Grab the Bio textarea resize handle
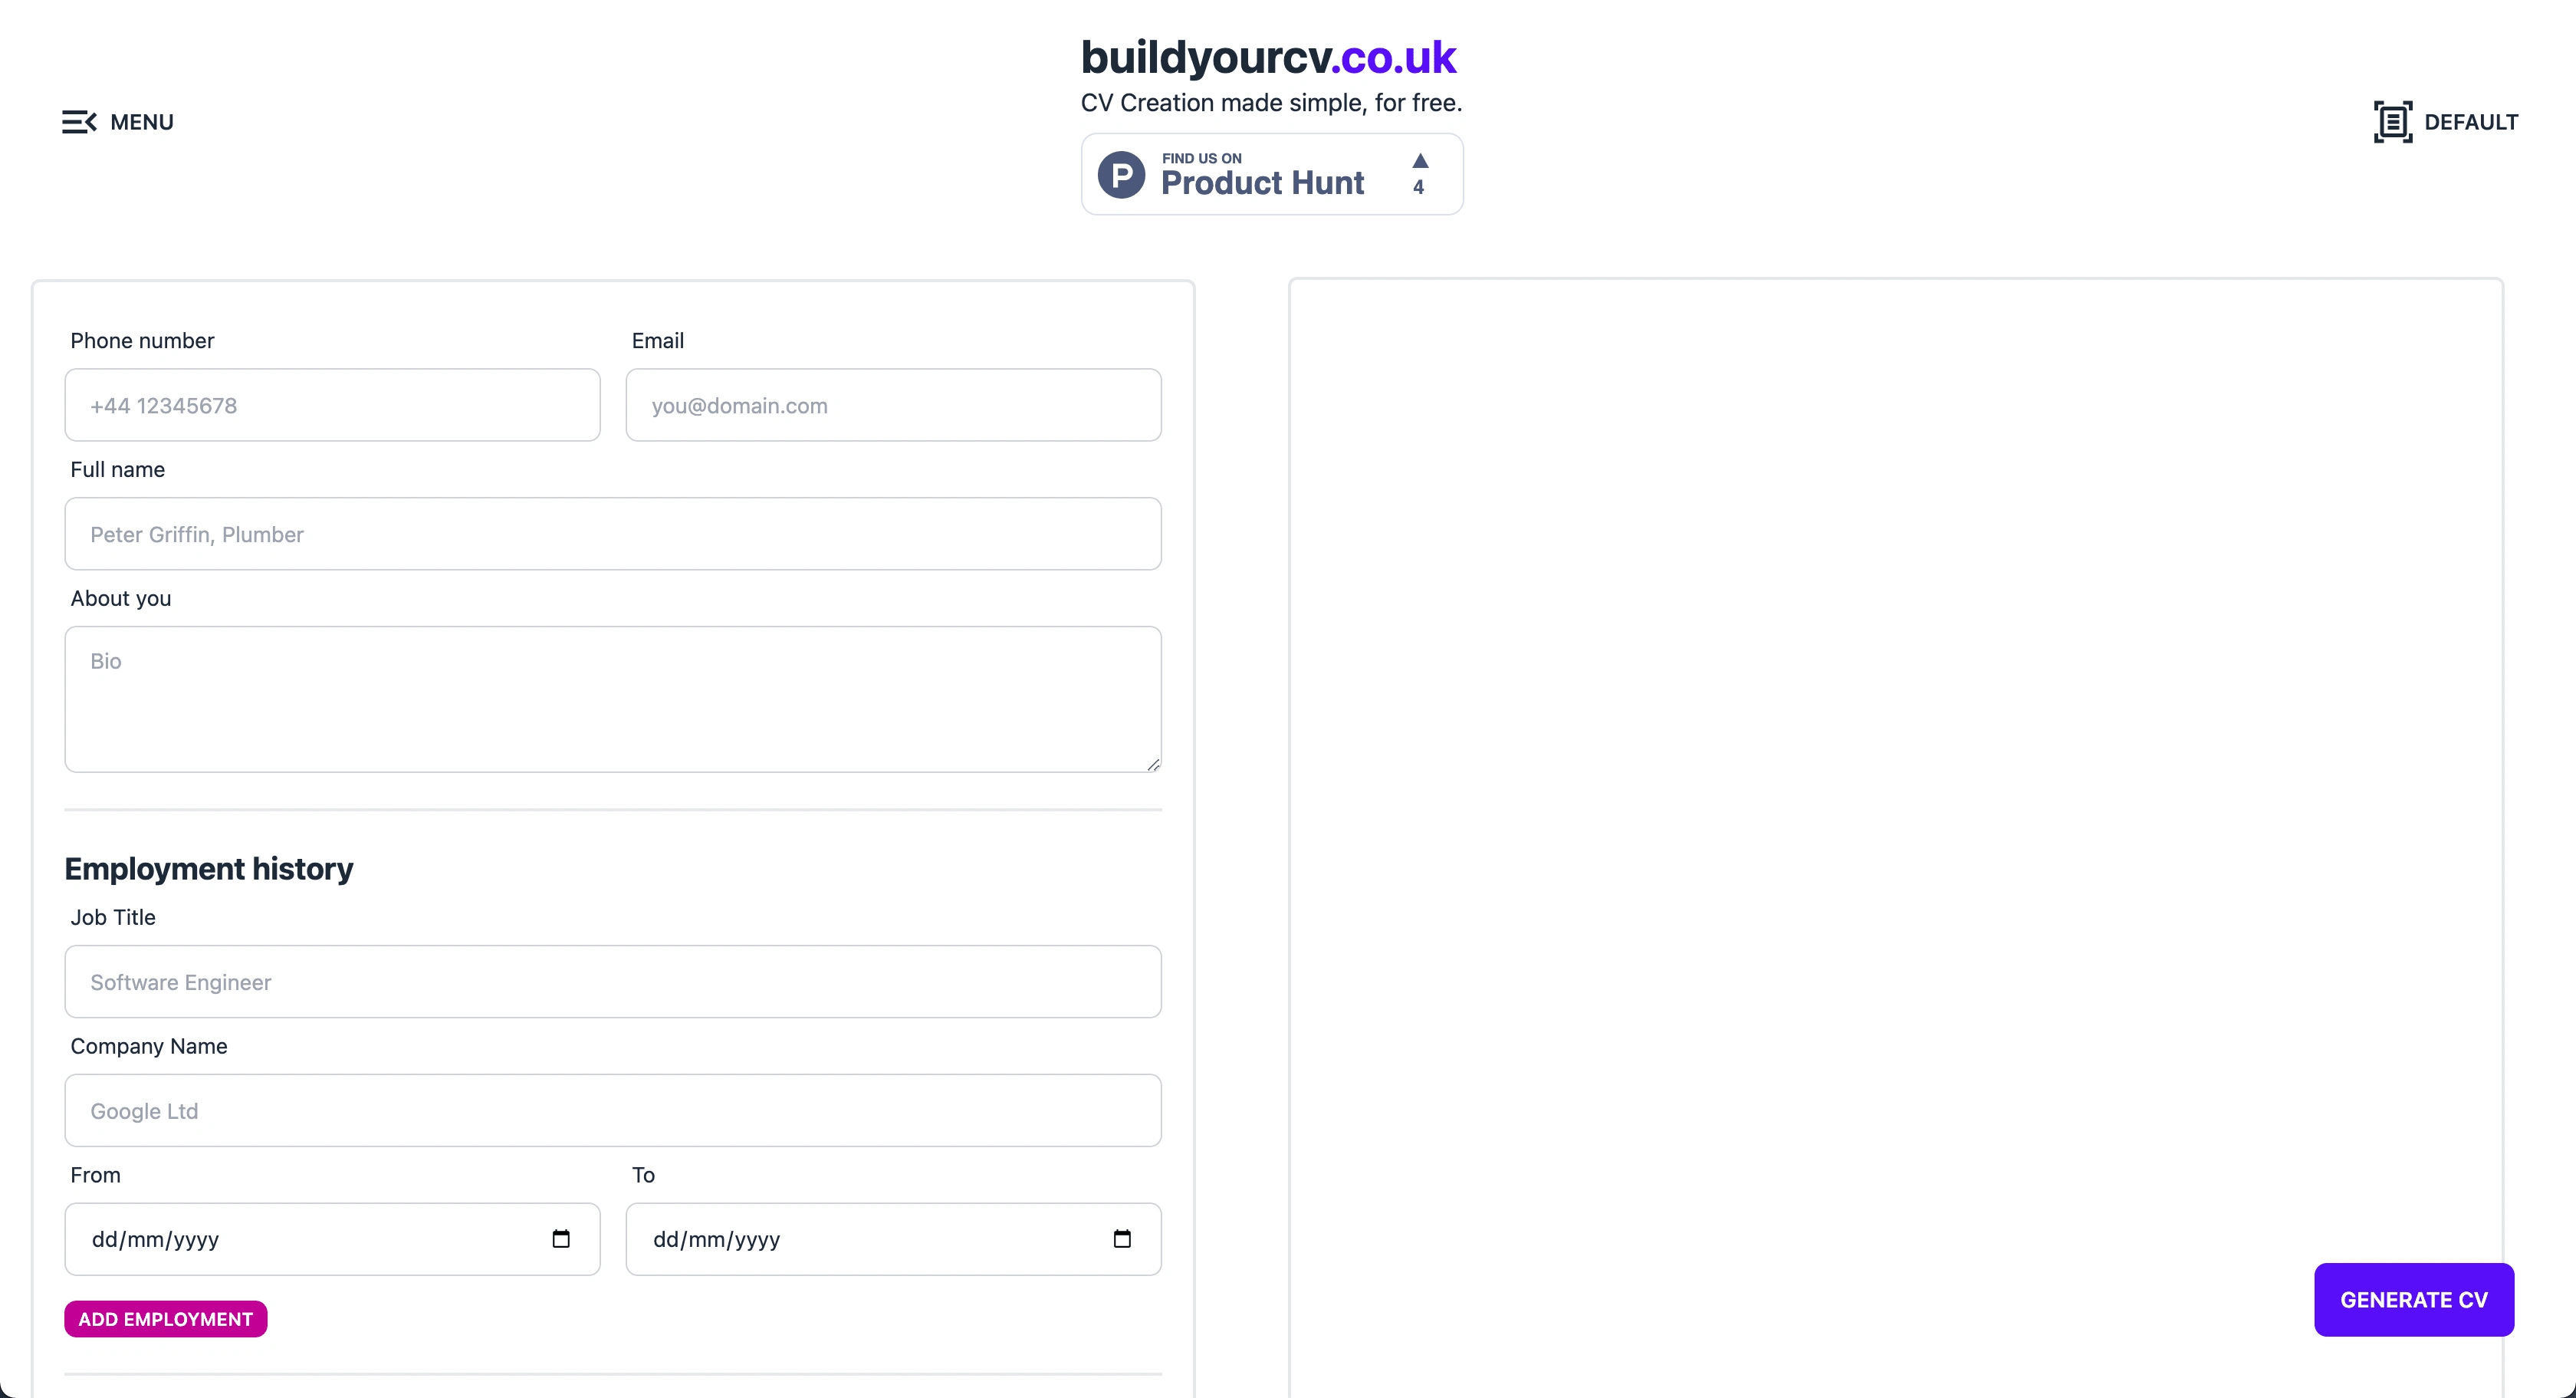This screenshot has height=1398, width=2576. [1153, 764]
